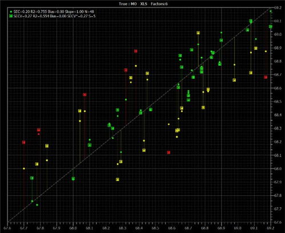The width and height of the screenshot is (285, 233).
Task: Select the lowest yellow square data point
Action: coord(118,179)
